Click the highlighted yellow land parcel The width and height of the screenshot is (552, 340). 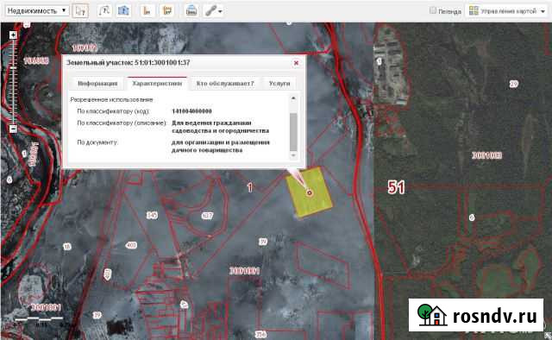click(x=309, y=192)
